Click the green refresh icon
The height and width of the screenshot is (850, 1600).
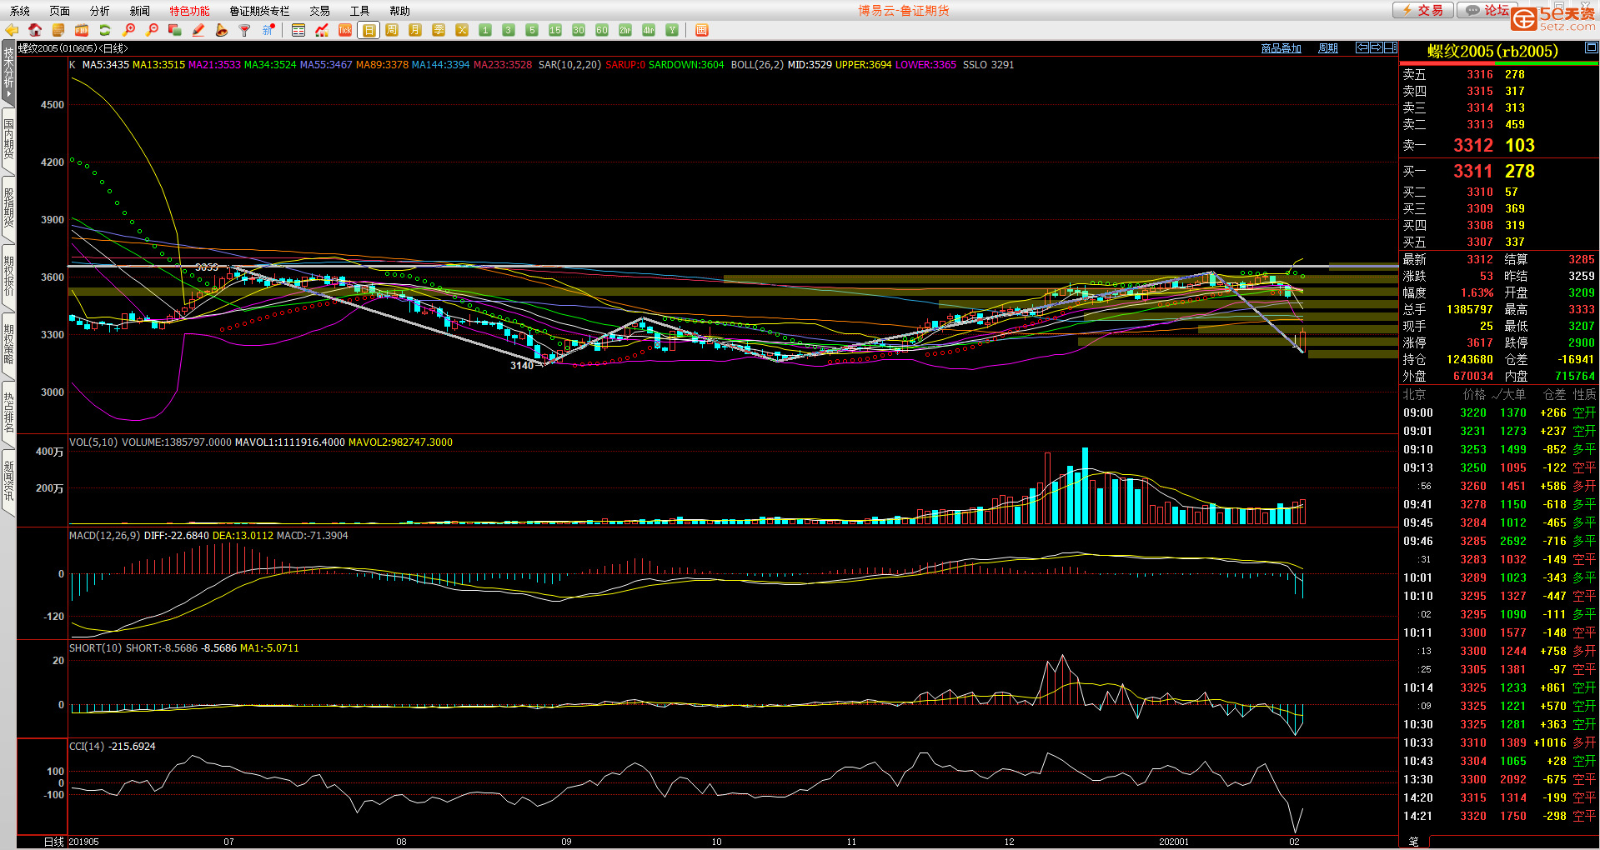(x=105, y=30)
